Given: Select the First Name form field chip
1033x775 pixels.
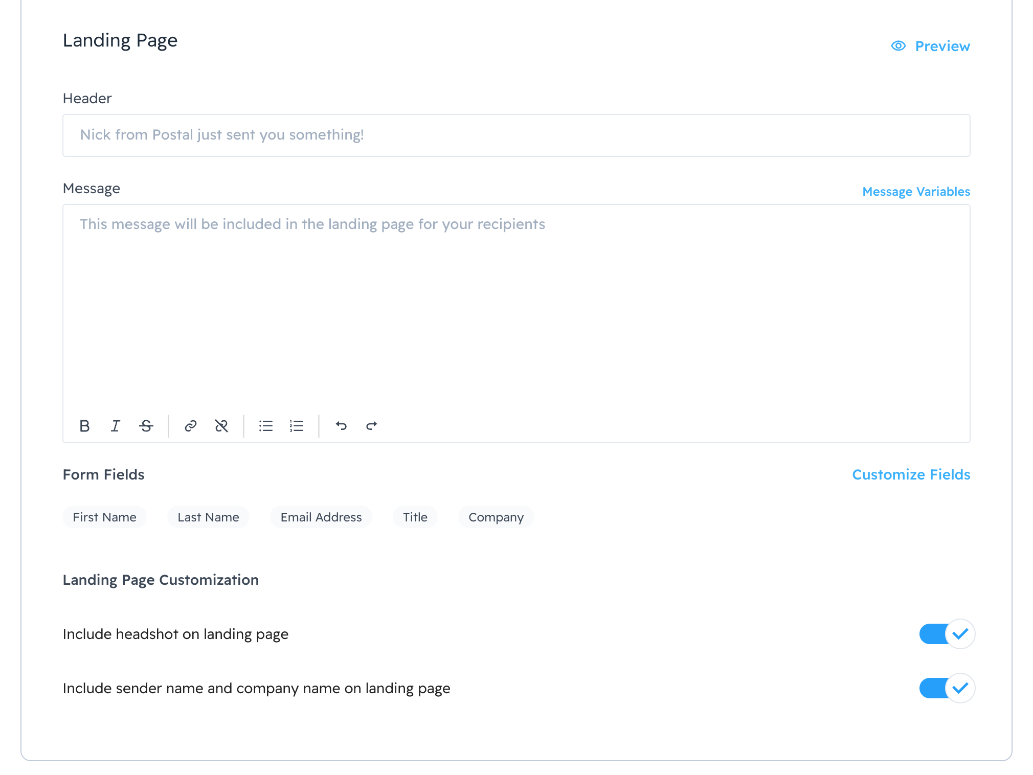Looking at the screenshot, I should [x=104, y=517].
